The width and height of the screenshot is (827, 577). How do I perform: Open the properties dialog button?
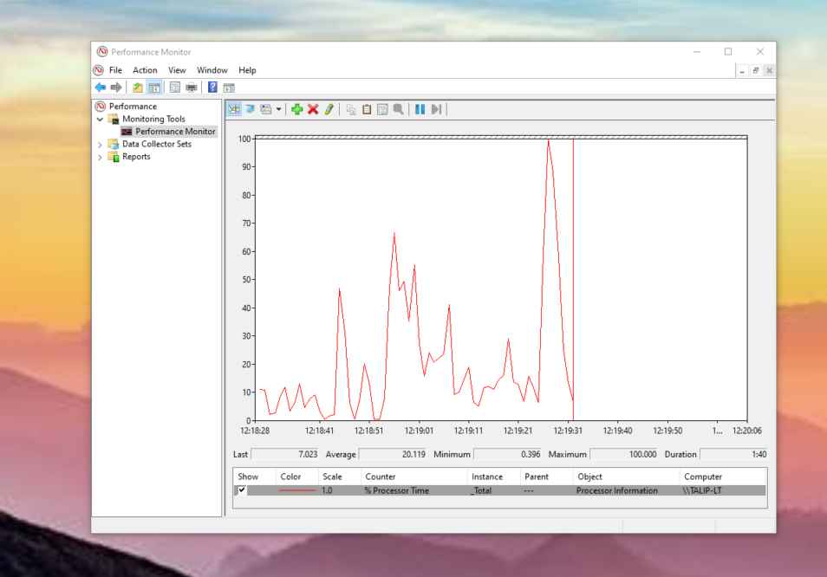(381, 109)
